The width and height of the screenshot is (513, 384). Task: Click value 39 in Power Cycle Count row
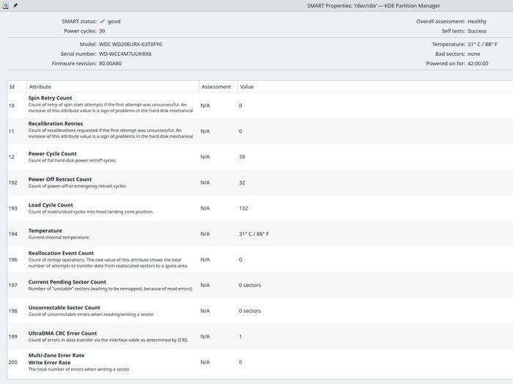[x=242, y=157]
